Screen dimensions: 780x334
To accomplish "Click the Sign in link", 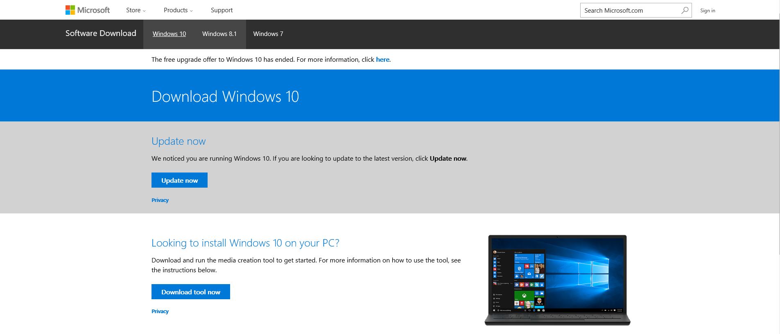I will 708,11.
